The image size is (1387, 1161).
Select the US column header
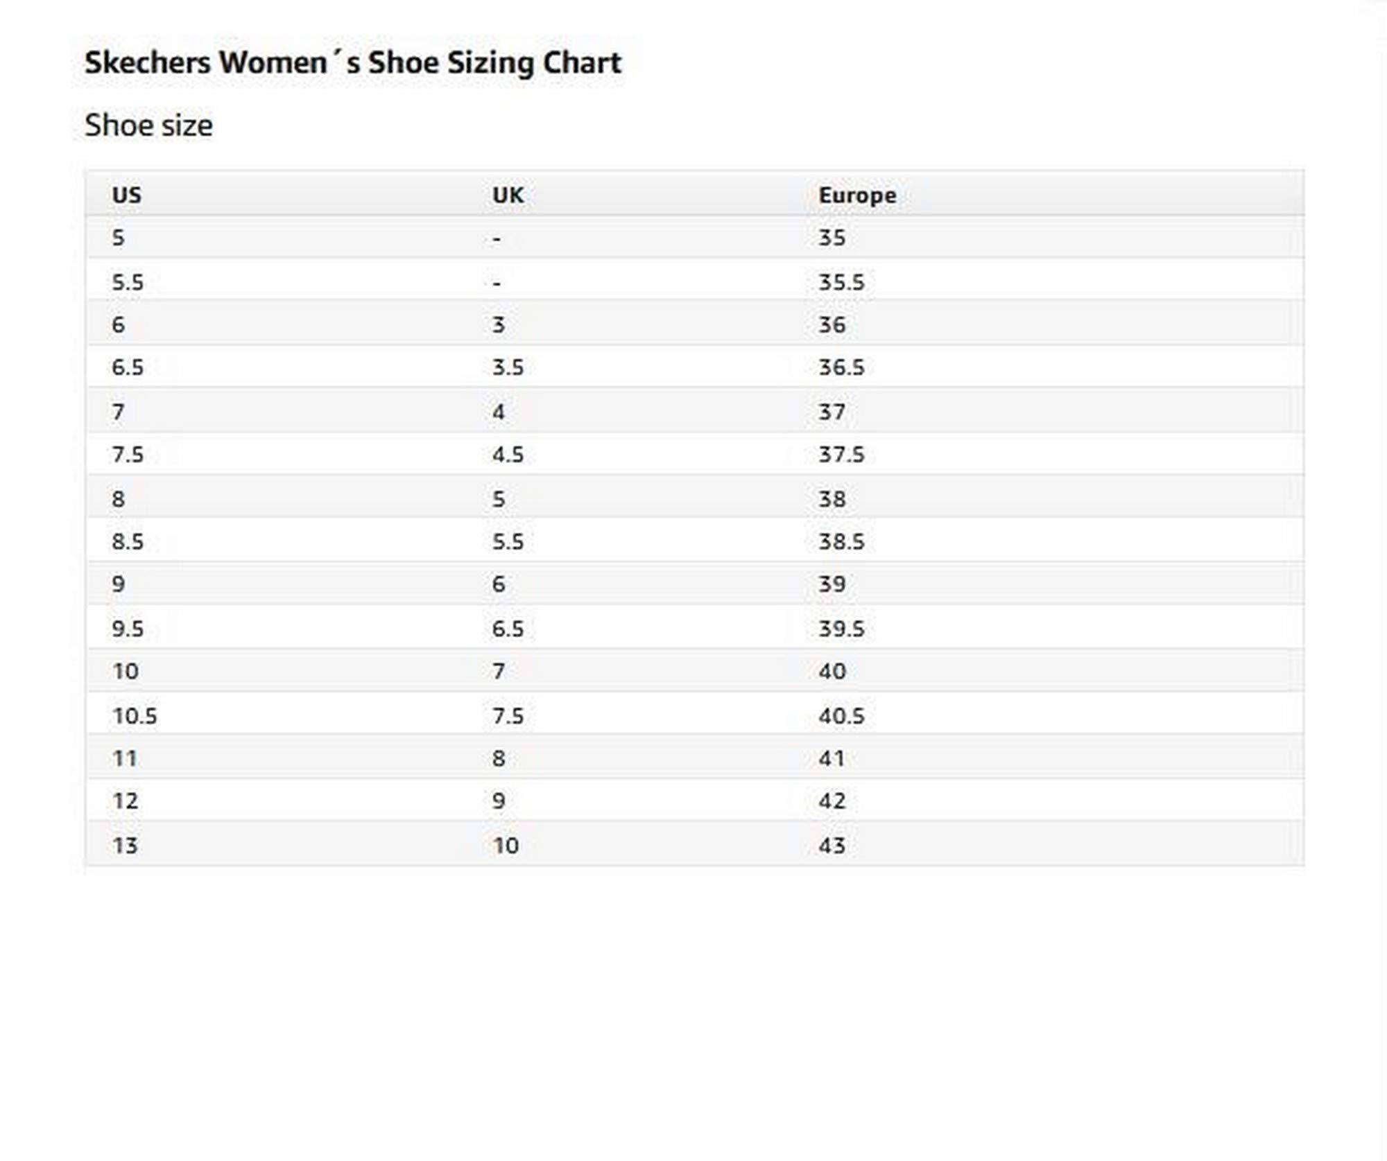click(x=126, y=195)
